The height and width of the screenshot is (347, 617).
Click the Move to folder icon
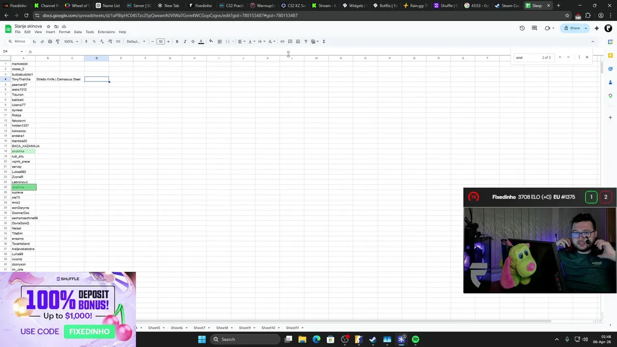click(56, 26)
